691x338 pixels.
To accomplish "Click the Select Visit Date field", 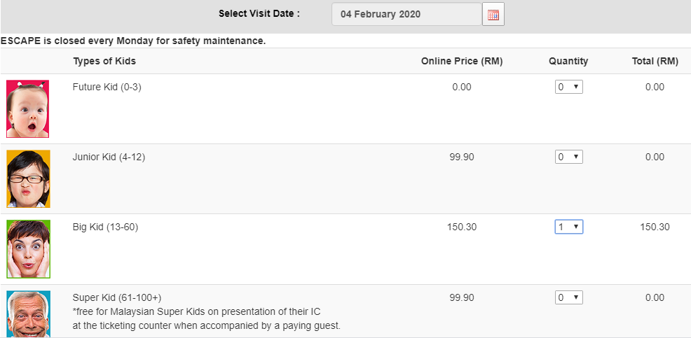I will coord(406,14).
